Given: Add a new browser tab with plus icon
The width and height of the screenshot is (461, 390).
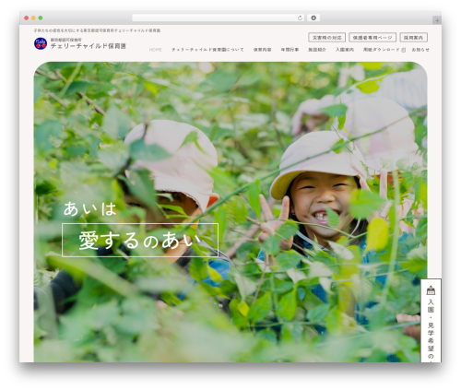Looking at the screenshot, I should 437,20.
